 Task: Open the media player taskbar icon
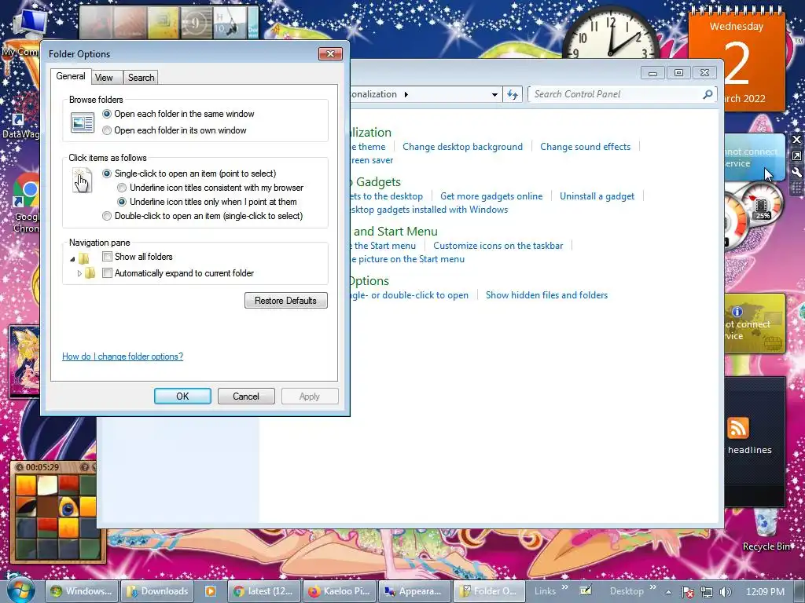tap(211, 591)
